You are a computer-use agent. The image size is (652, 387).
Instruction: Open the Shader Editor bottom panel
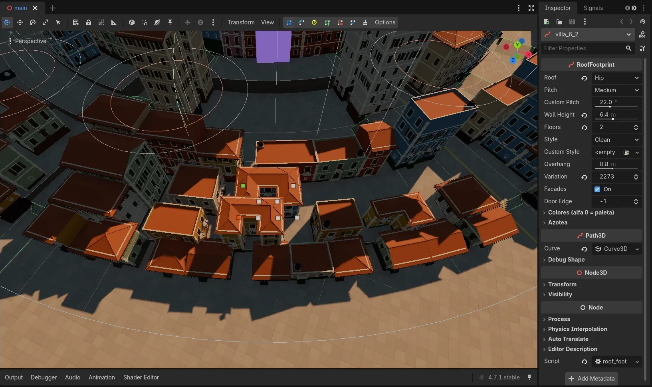141,377
